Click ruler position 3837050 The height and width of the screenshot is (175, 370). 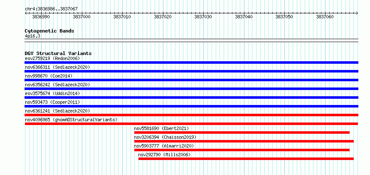click(285, 17)
